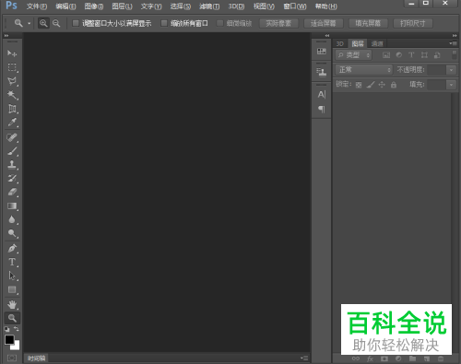Toggle type layer filter
This screenshot has width=461, height=364.
click(x=411, y=55)
